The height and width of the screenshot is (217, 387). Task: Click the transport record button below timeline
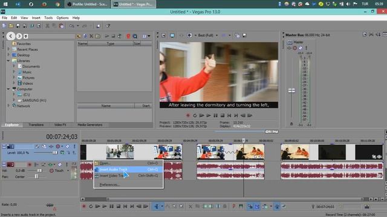(83, 206)
